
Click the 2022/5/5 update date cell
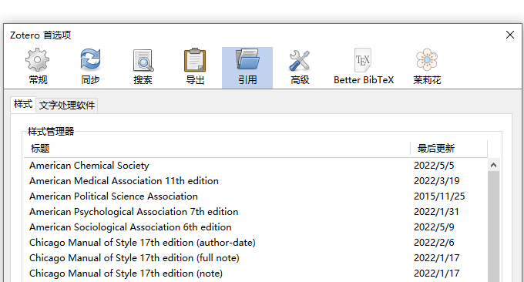(434, 166)
